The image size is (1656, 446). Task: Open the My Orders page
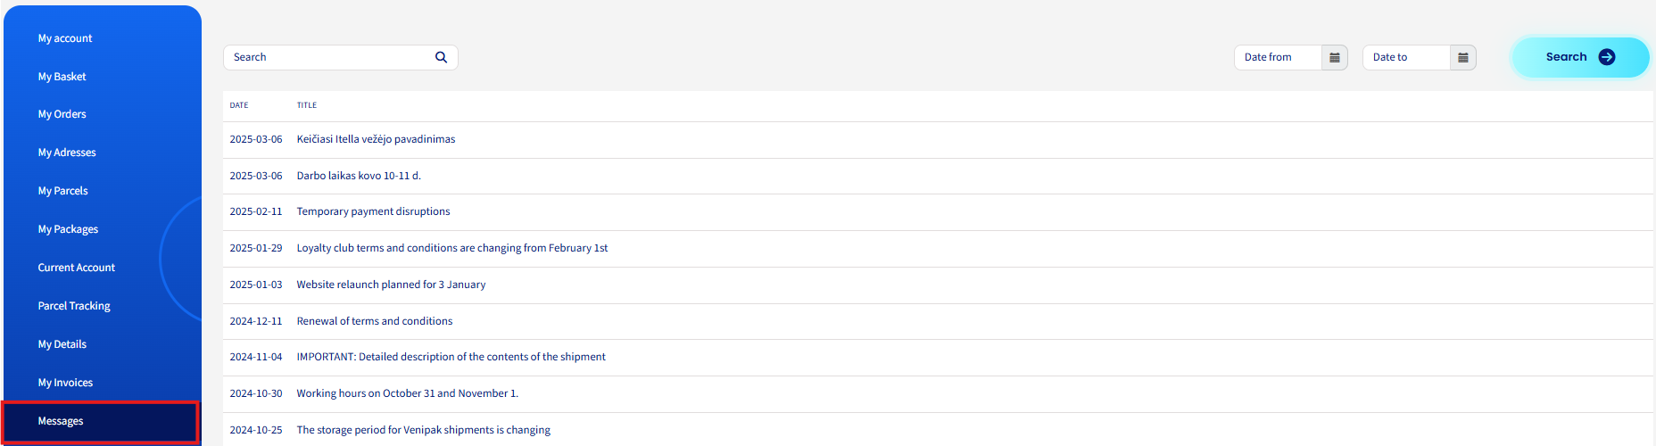62,114
